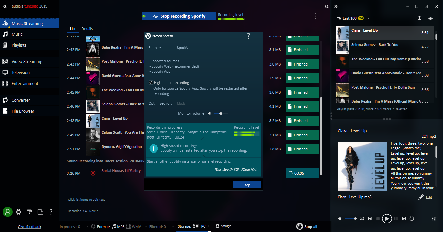Toggle repeat playback

tap(412, 218)
